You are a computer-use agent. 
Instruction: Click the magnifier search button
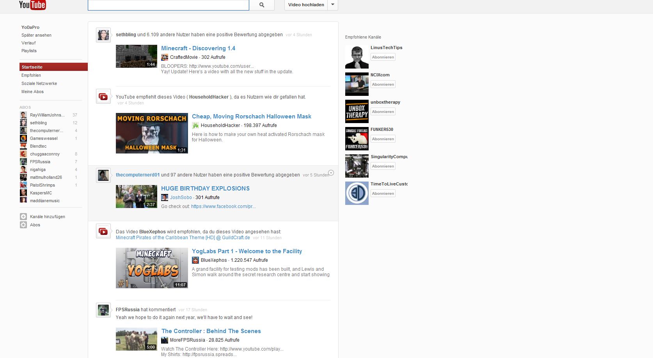(262, 5)
